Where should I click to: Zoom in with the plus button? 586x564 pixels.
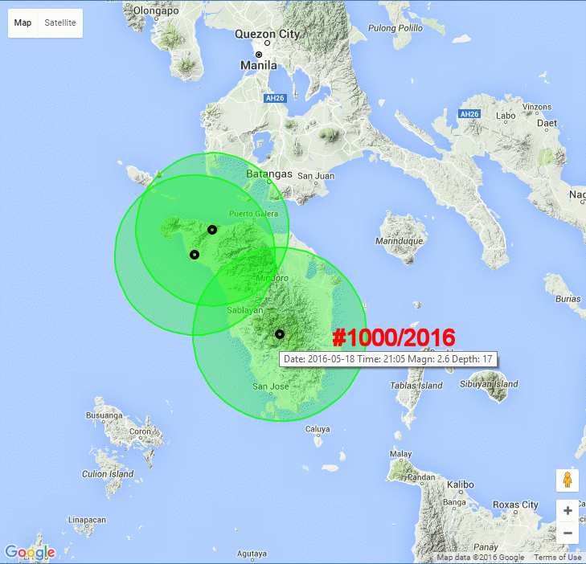[x=568, y=511]
